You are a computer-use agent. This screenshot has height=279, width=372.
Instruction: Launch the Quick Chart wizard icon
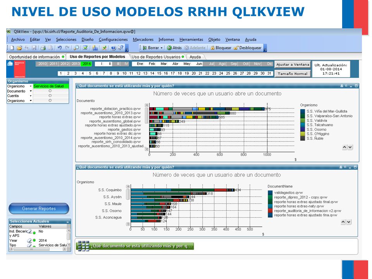pyautogui.click(x=95, y=48)
